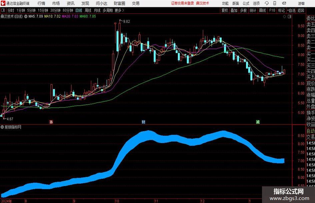Switch to 15分钟 period

pyautogui.click(x=43, y=10)
